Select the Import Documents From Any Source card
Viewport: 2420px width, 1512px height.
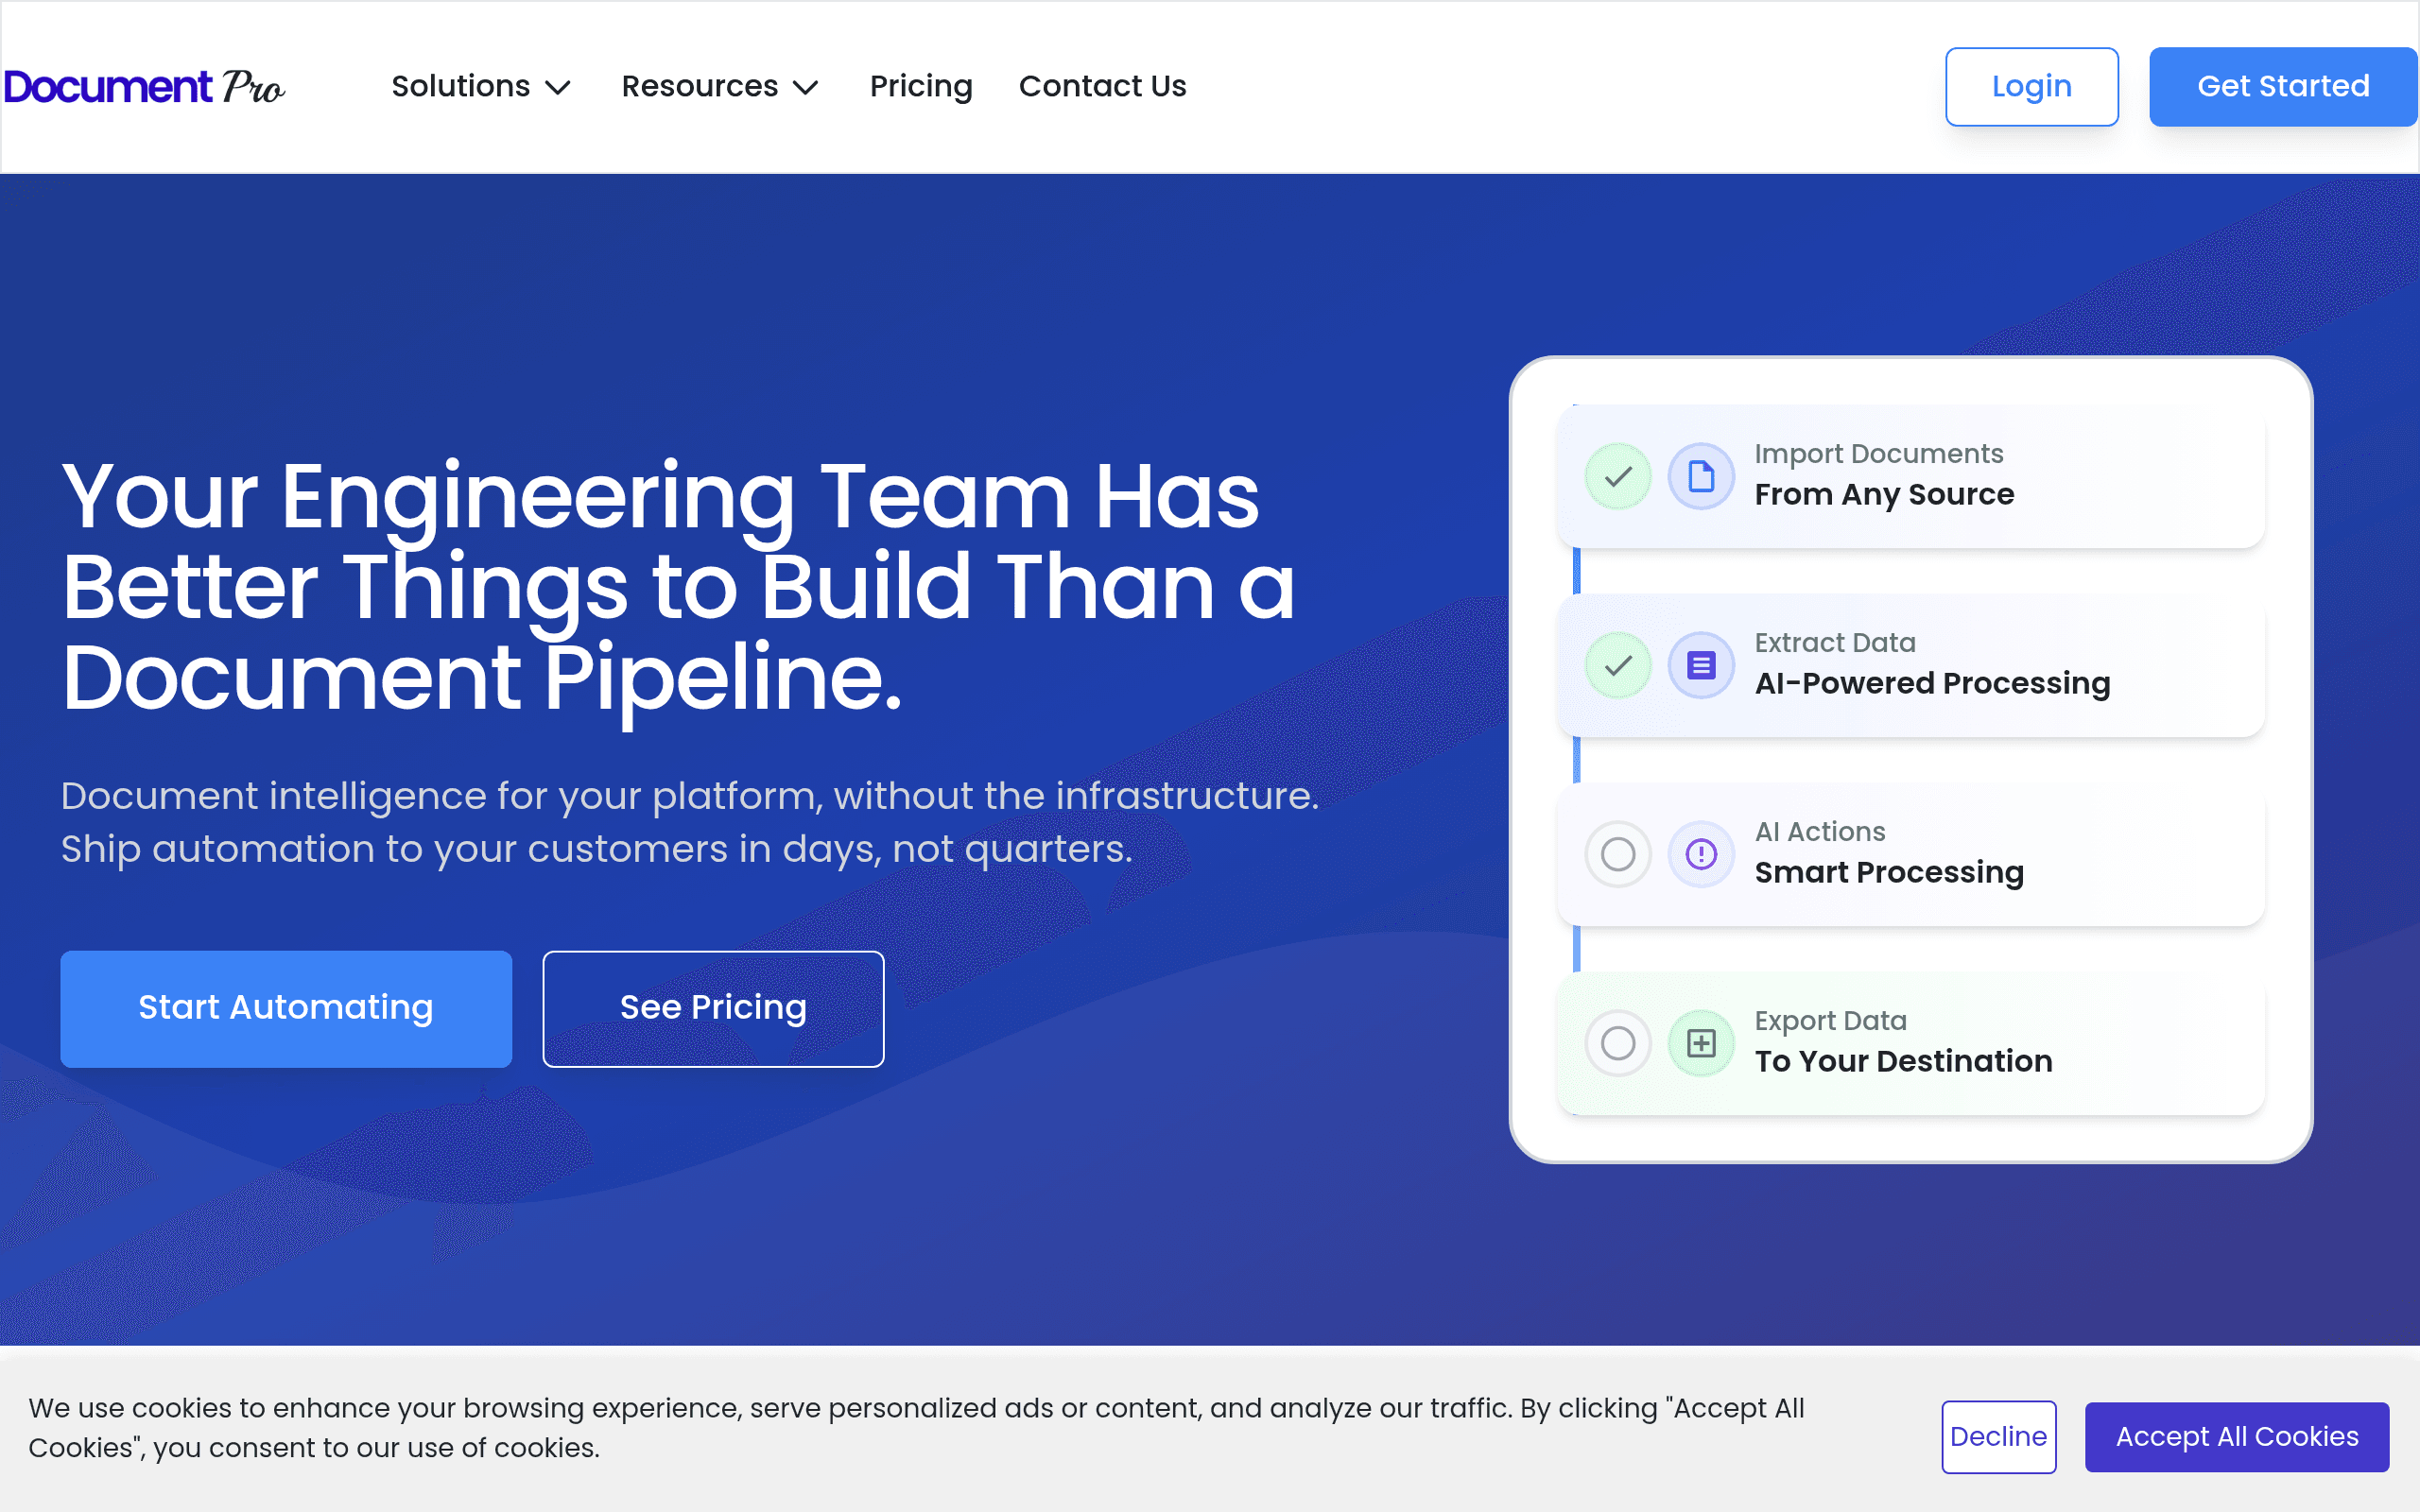(x=1910, y=476)
